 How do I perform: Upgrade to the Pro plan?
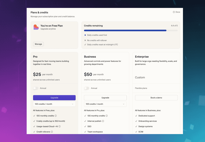pyautogui.click(x=54, y=98)
